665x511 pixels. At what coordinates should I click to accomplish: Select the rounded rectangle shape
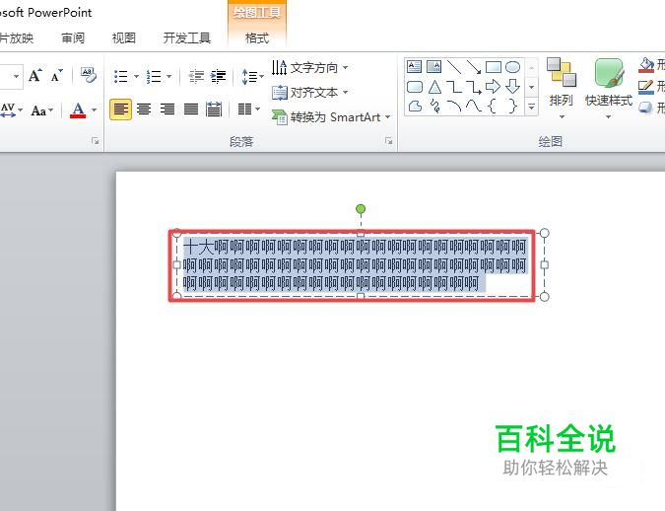click(x=415, y=87)
